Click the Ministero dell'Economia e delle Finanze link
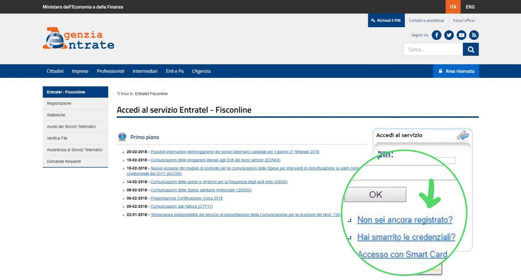521x280 pixels. [x=83, y=7]
